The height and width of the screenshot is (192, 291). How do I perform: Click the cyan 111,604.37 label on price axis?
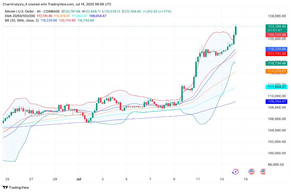[x=276, y=87]
